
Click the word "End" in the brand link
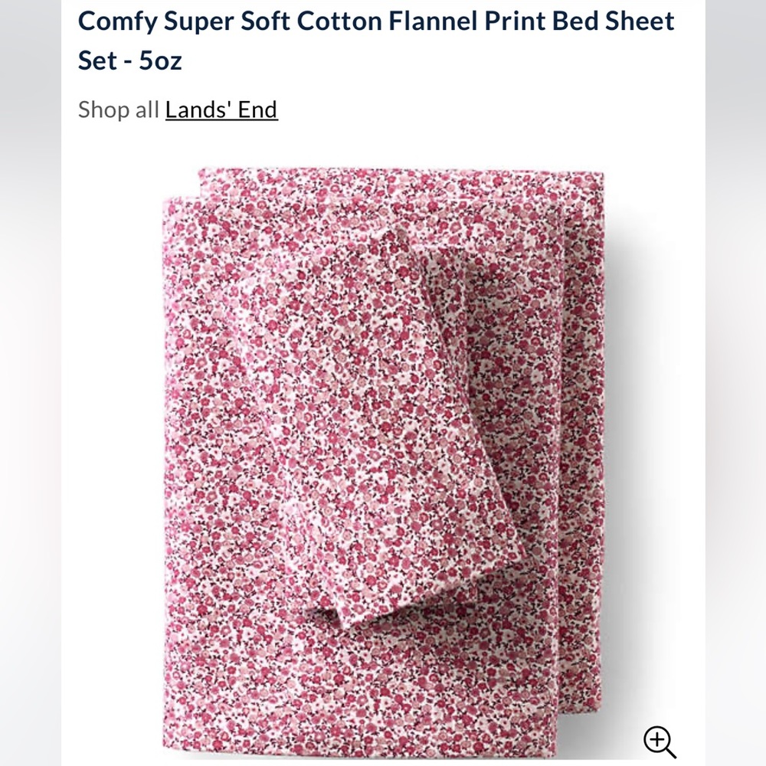(257, 110)
